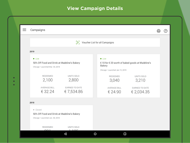Select Chicago Launched Jun. 30, 2018 text
This screenshot has width=190, height=143.
click(46, 118)
